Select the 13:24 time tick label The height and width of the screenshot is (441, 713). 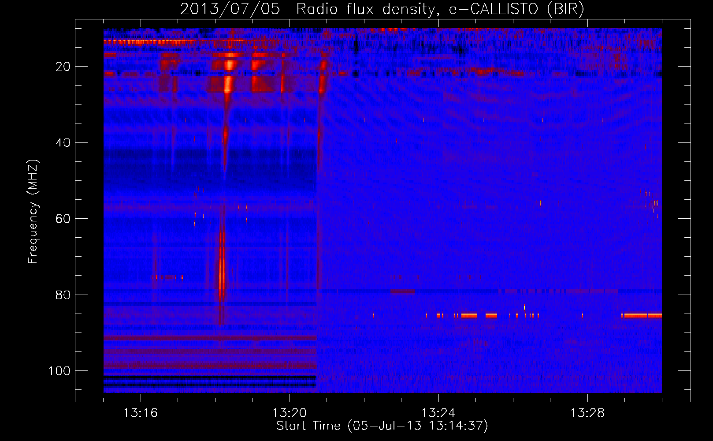(x=438, y=413)
